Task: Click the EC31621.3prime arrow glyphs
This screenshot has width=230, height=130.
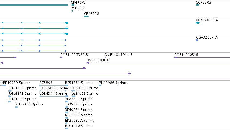Action: (x=73, y=91)
